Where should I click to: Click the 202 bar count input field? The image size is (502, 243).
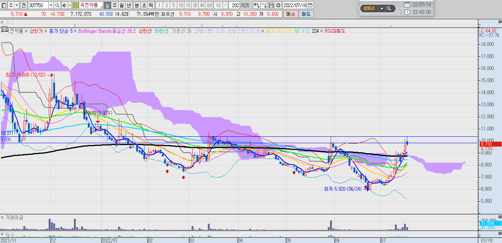(234, 5)
